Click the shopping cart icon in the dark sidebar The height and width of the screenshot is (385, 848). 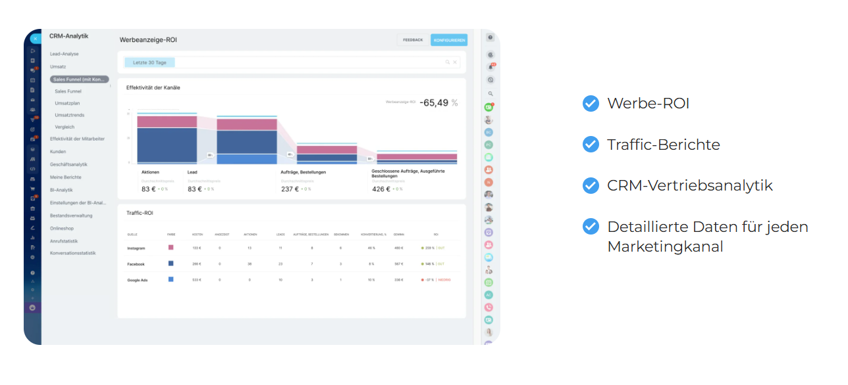pyautogui.click(x=33, y=189)
